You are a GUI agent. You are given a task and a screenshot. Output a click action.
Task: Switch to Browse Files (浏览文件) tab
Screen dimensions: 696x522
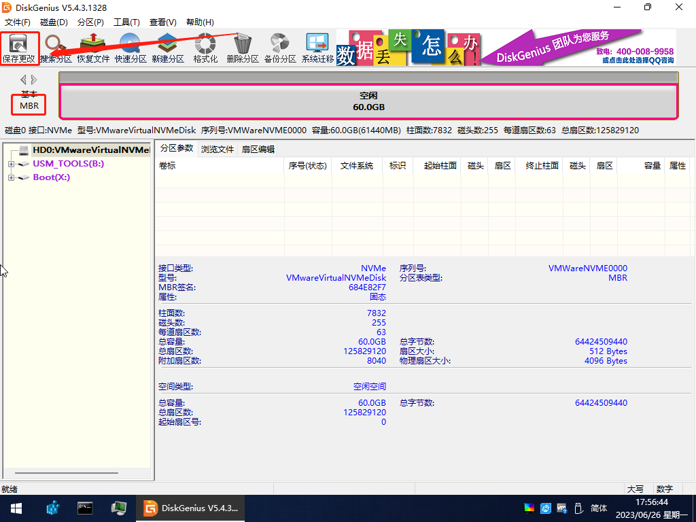pos(217,149)
